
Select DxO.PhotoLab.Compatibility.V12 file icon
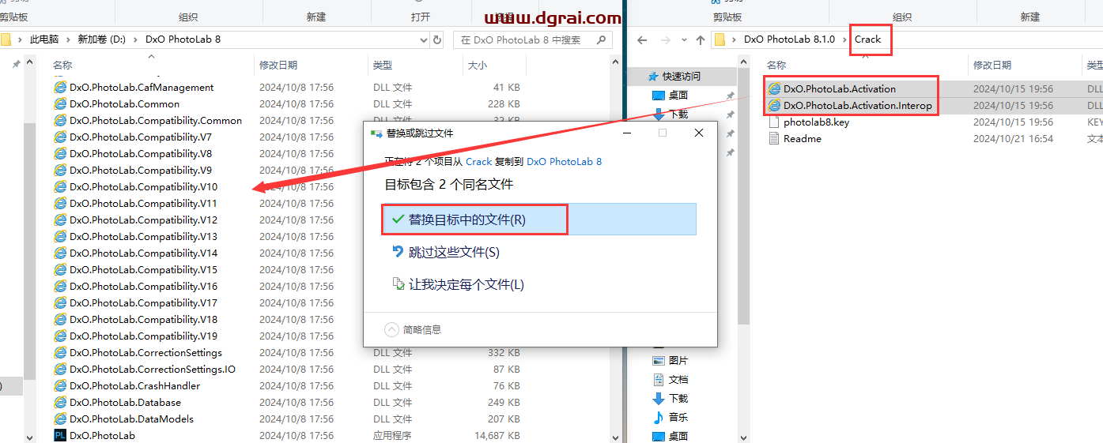(x=59, y=220)
